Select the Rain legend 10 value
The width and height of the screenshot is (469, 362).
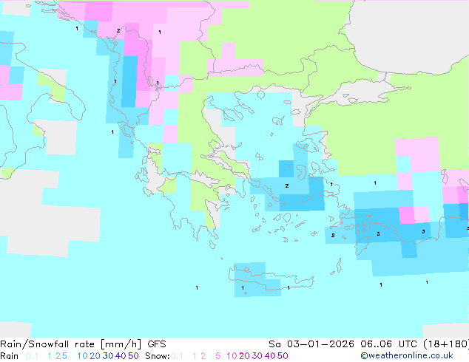pyautogui.click(x=83, y=356)
